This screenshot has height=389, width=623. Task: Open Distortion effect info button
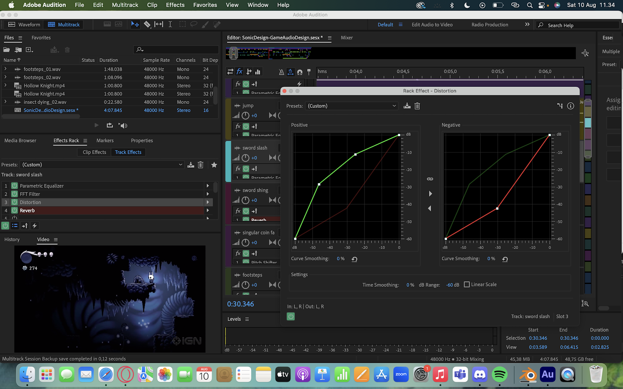coord(570,106)
